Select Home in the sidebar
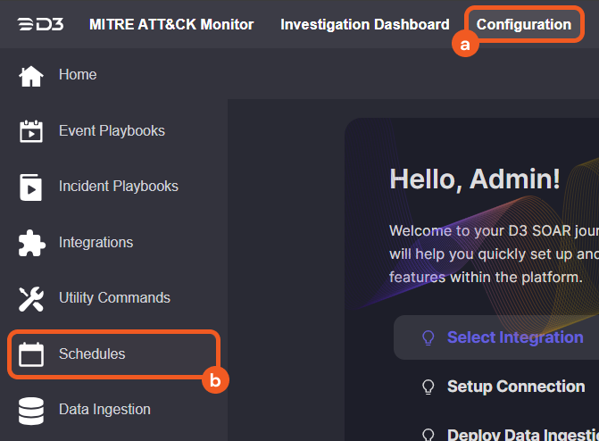The width and height of the screenshot is (599, 441). pos(78,75)
